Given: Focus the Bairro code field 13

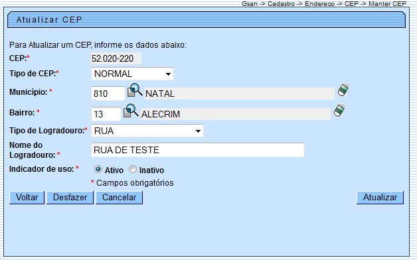Looking at the screenshot, I should click(106, 114).
